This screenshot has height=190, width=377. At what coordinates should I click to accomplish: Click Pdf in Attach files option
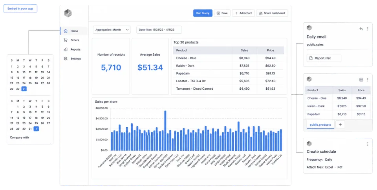click(x=340, y=167)
